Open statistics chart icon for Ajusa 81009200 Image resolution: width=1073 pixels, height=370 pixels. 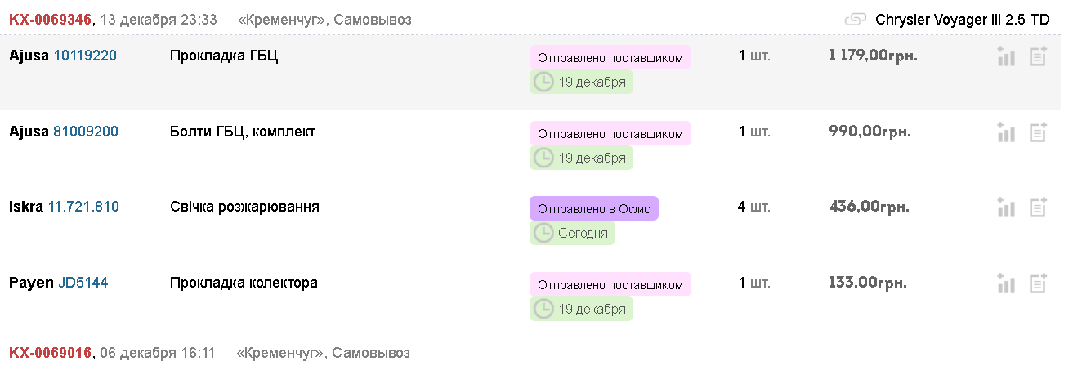(x=1006, y=132)
